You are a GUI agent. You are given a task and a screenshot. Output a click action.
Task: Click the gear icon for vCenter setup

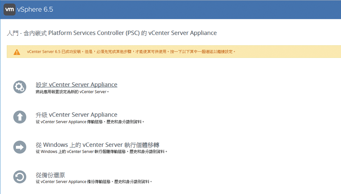coord(20,87)
